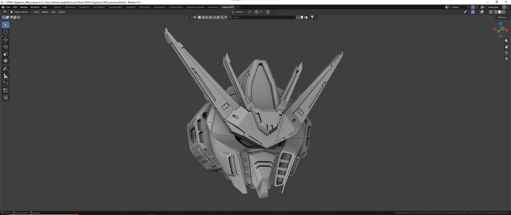Set selection mode to Extend existing selection
Image resolution: width=511 pixels, height=215 pixels.
[x=8, y=17]
